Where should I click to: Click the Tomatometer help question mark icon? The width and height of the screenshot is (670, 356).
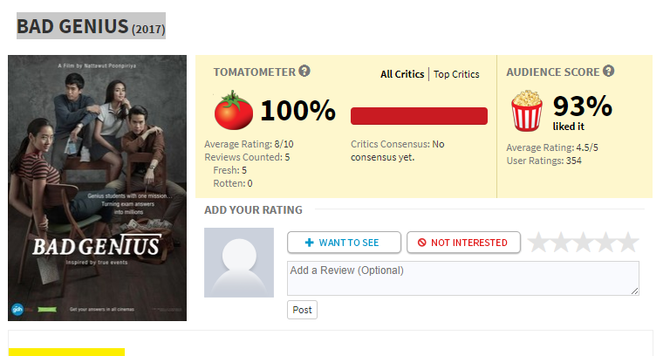[304, 72]
